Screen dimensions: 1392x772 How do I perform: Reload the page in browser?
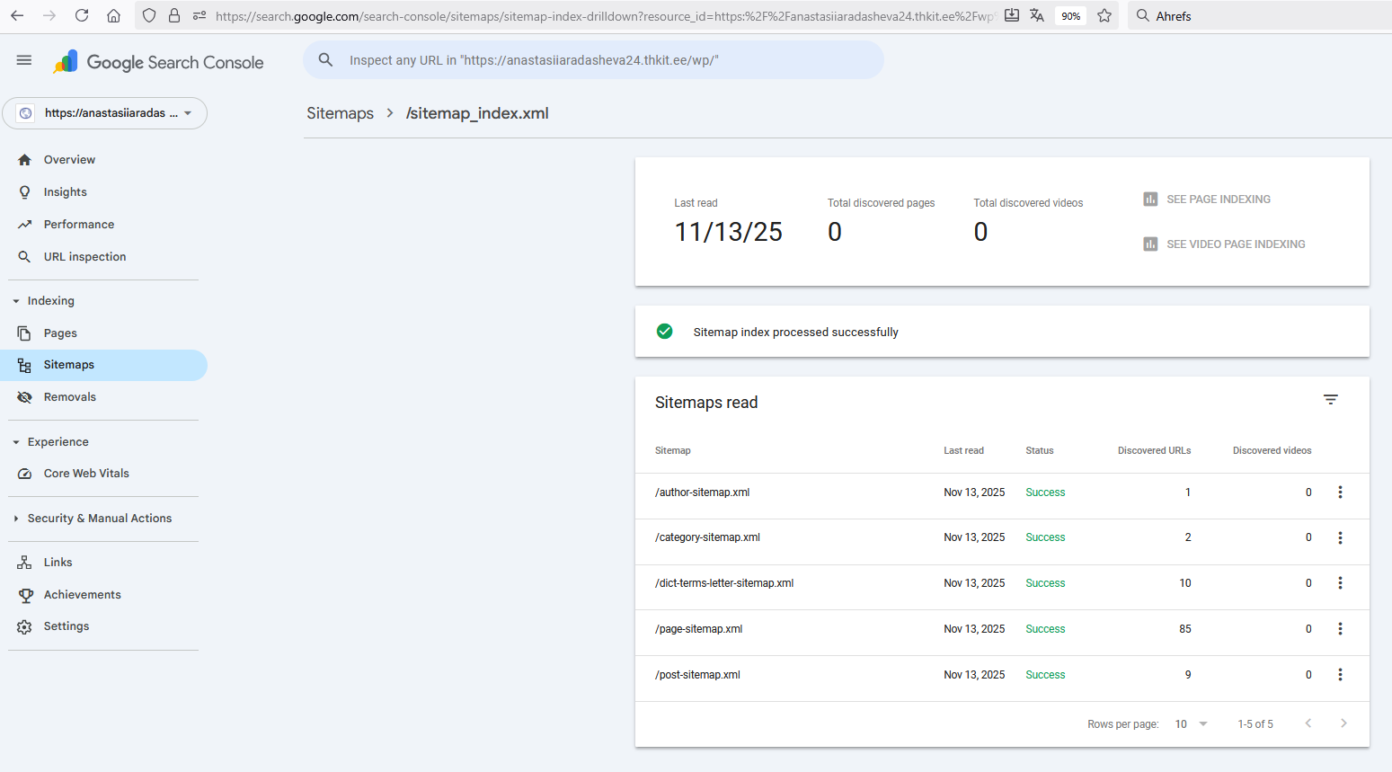(82, 15)
